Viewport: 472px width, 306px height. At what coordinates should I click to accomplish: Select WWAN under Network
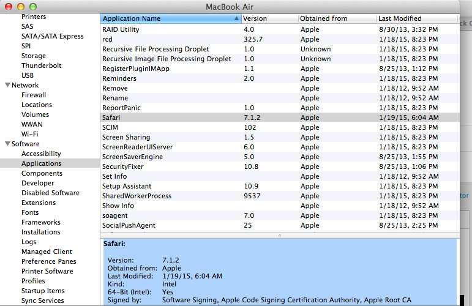pyautogui.click(x=32, y=124)
